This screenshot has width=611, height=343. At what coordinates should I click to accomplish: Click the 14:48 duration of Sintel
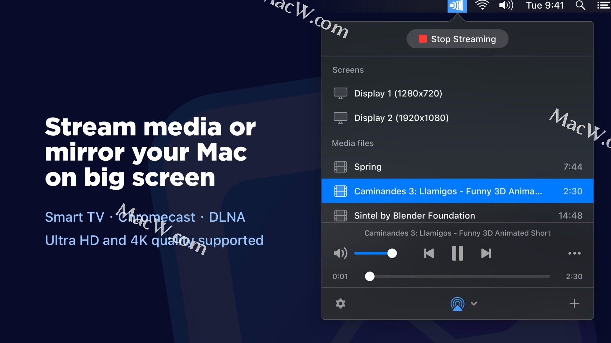click(x=570, y=216)
